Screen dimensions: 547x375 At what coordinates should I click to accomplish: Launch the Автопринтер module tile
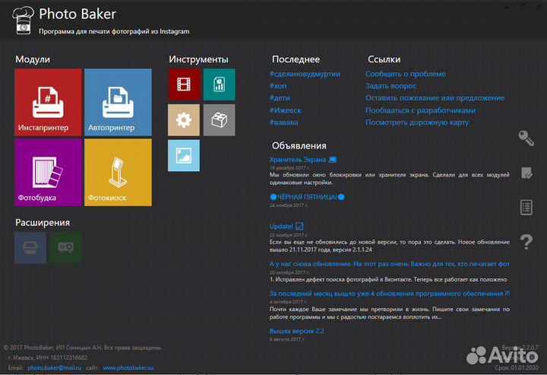click(x=118, y=102)
